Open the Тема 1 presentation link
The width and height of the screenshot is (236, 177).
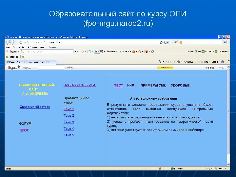pos(69,109)
